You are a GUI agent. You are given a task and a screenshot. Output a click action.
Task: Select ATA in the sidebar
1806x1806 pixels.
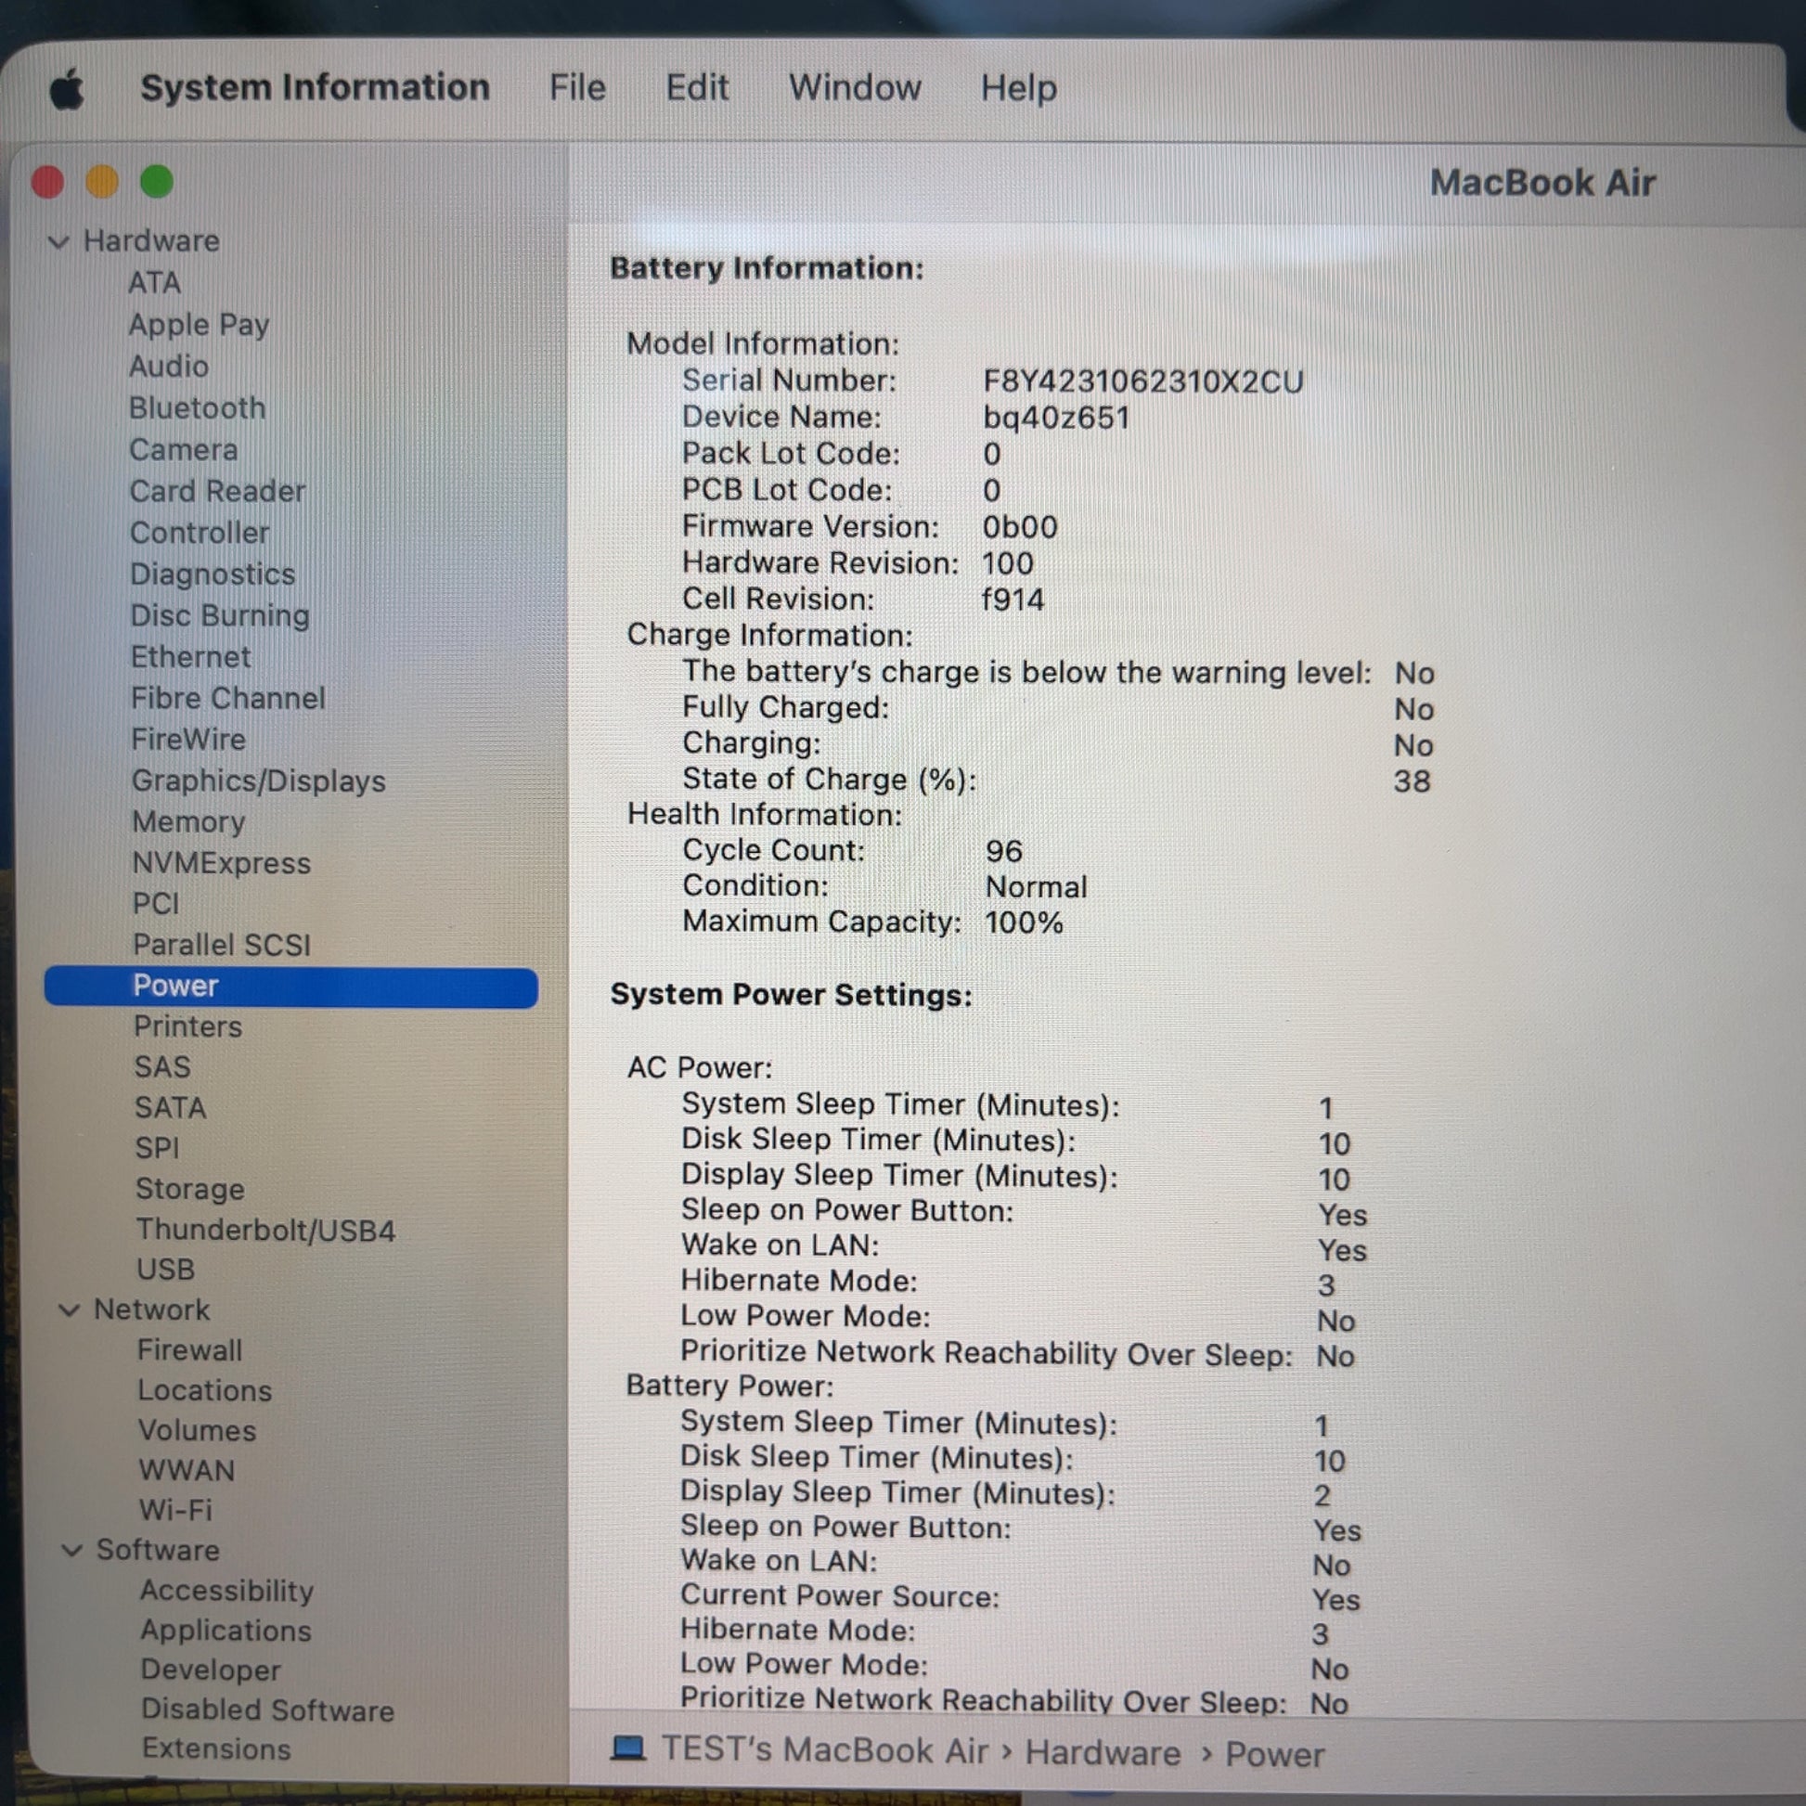pyautogui.click(x=154, y=283)
